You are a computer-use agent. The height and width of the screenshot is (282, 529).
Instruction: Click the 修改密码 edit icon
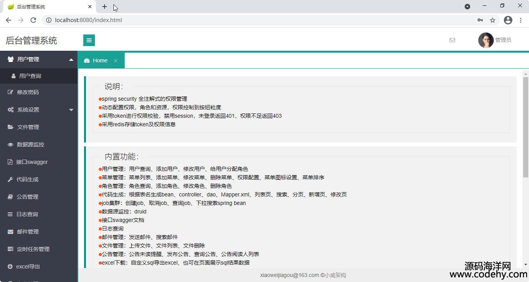(x=10, y=92)
